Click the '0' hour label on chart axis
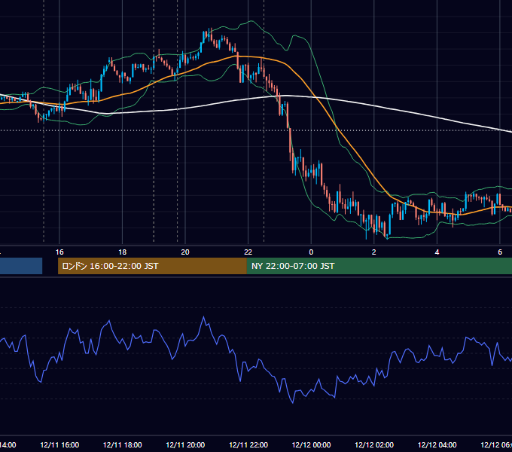The width and height of the screenshot is (512, 452). pyautogui.click(x=311, y=252)
